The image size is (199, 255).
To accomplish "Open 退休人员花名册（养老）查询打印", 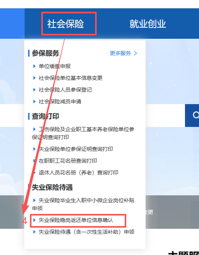I will point(78,173).
